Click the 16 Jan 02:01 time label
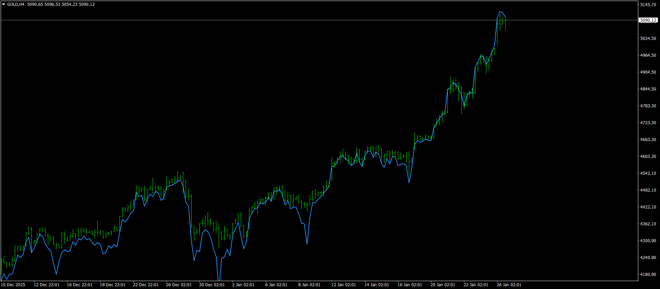This screenshot has width=660, height=289. pyautogui.click(x=410, y=285)
